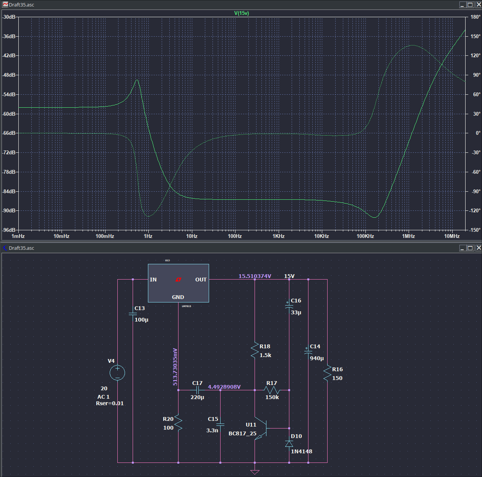Click the 10MHz frequency axis label

452,236
